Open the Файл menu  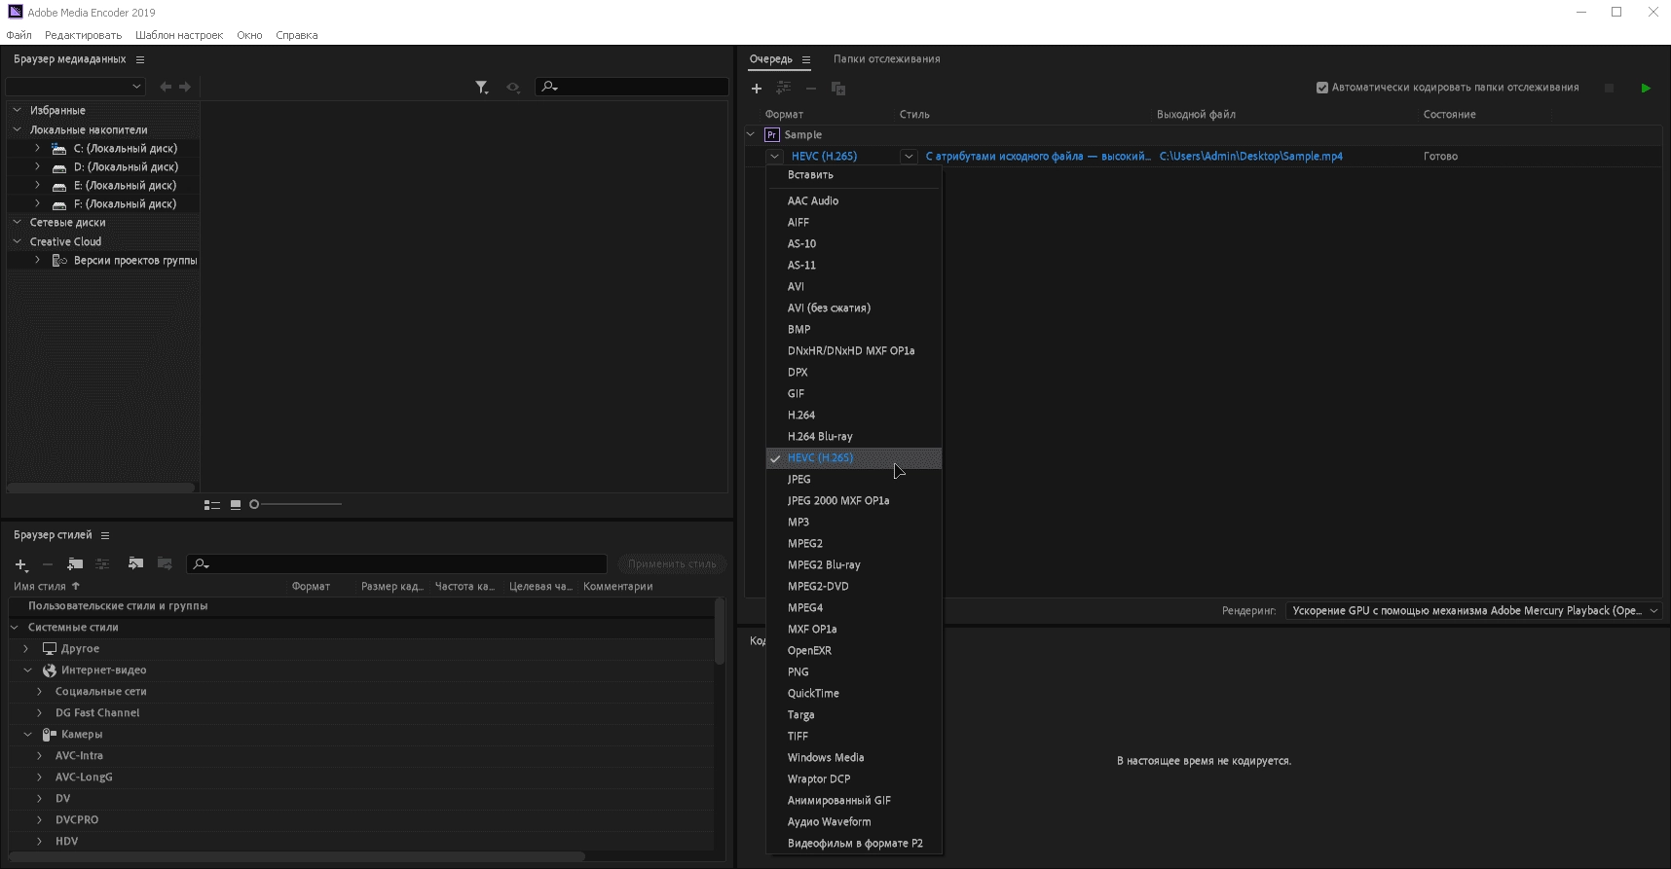point(19,35)
